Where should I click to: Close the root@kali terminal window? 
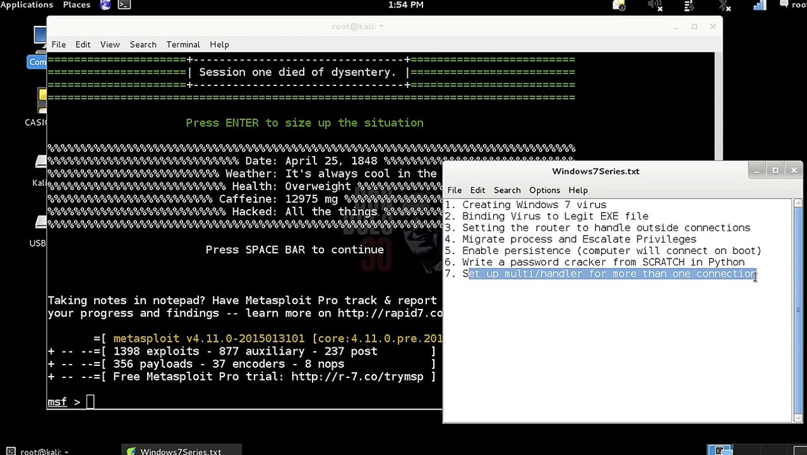(713, 27)
